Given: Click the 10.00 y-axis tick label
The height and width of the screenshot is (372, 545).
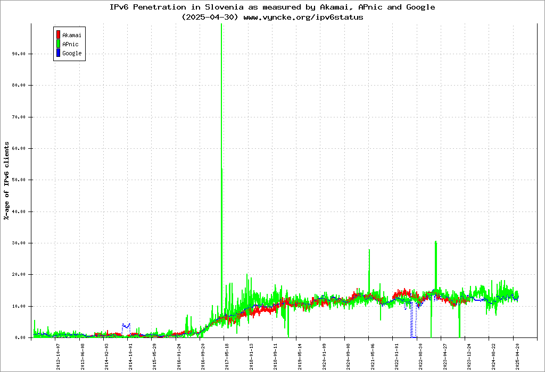Looking at the screenshot, I should click(x=19, y=306).
